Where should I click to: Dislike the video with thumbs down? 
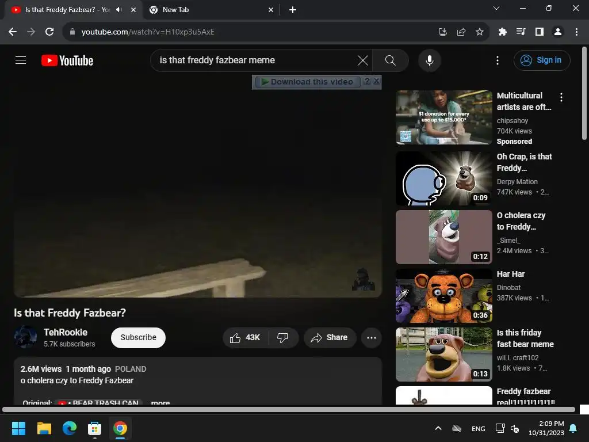pos(283,337)
